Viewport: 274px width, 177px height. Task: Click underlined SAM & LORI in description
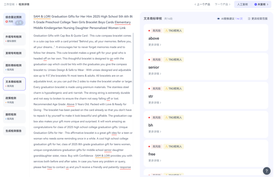pyautogui.click(x=102, y=156)
